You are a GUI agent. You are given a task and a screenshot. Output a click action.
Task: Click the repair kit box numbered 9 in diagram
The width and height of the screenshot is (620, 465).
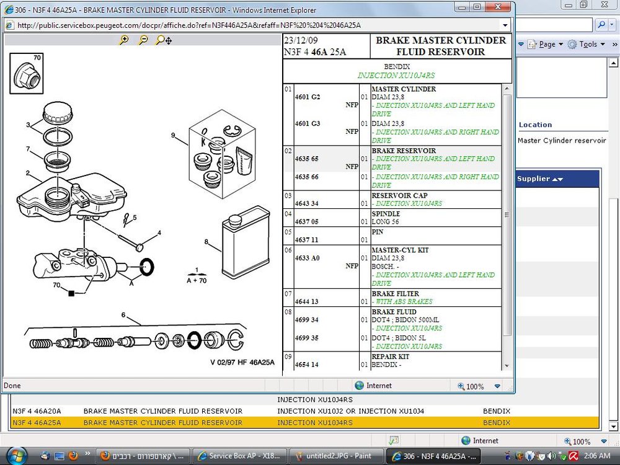(222, 153)
